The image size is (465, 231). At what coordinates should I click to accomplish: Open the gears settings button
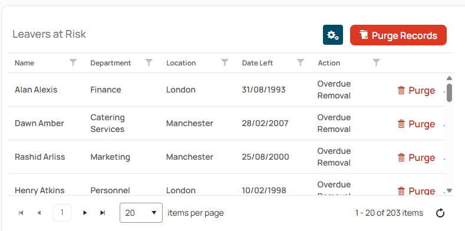pyautogui.click(x=333, y=35)
